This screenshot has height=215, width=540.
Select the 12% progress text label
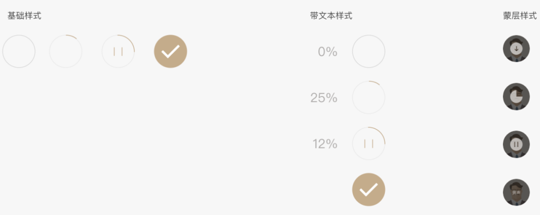[325, 144]
